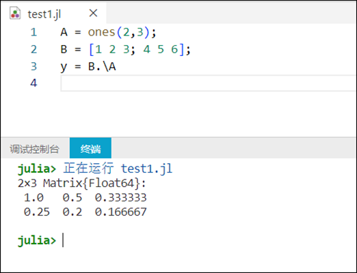357x273 pixels.
Task: Click the Julia file icon on test1.jl tab
Action: pyautogui.click(x=15, y=13)
